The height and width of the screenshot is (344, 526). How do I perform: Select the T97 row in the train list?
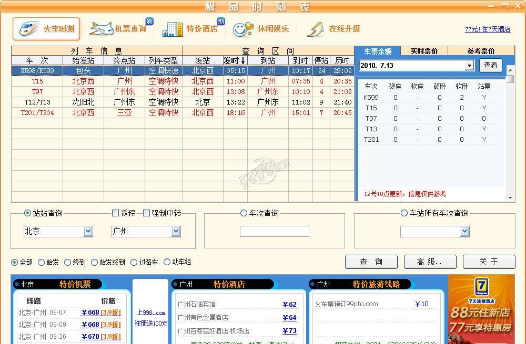tap(183, 91)
